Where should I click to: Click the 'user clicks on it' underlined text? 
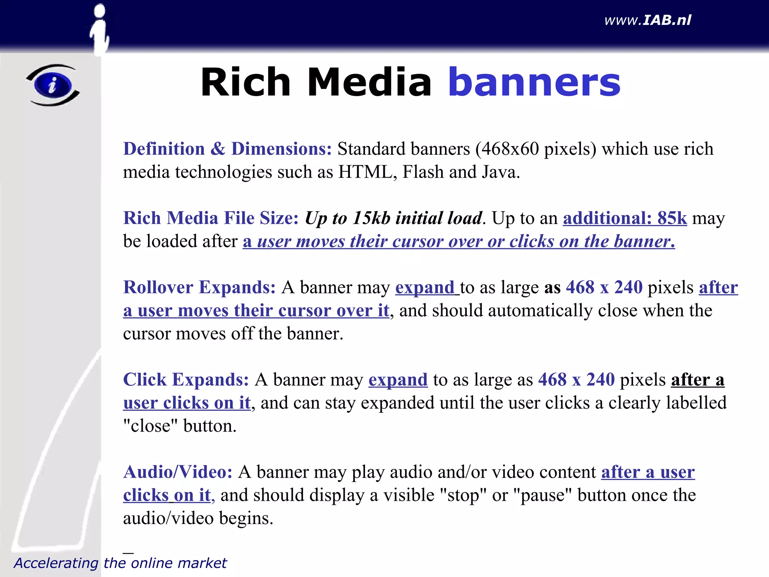click(x=187, y=403)
